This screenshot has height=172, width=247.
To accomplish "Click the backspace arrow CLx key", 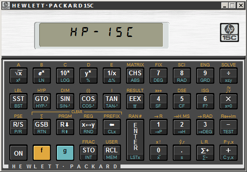I will tap(112, 127).
